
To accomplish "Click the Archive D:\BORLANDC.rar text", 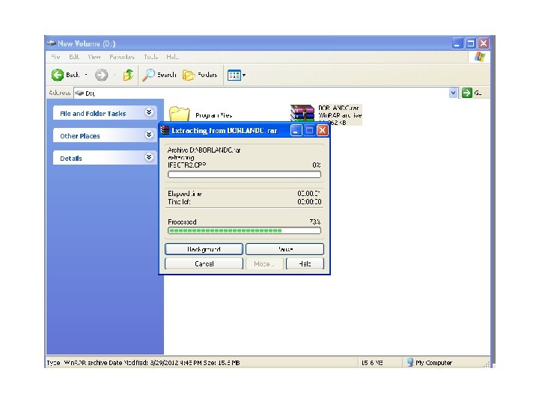I will [204, 150].
